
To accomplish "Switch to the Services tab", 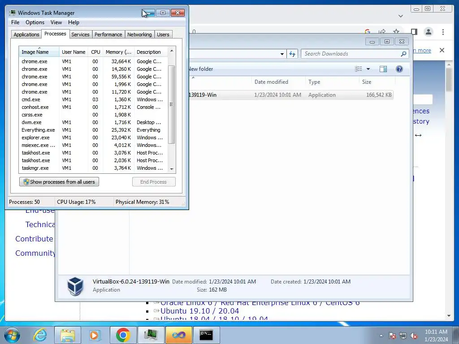I will (80, 34).
